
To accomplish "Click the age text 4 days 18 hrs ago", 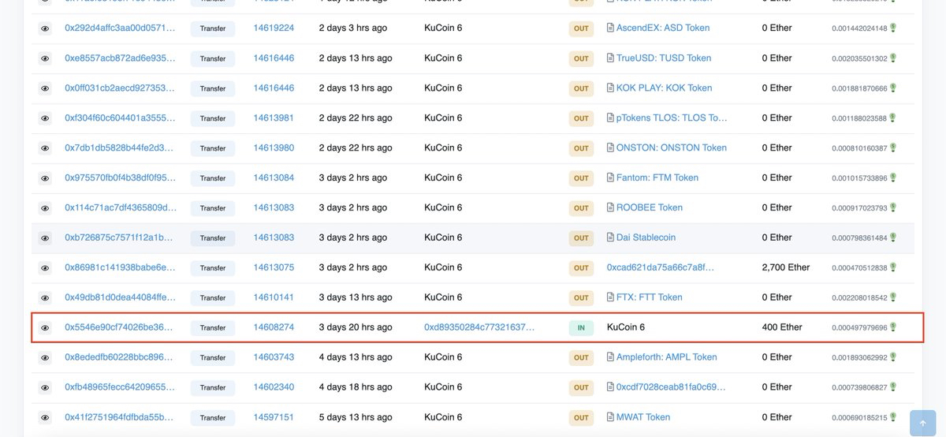I will tap(356, 387).
